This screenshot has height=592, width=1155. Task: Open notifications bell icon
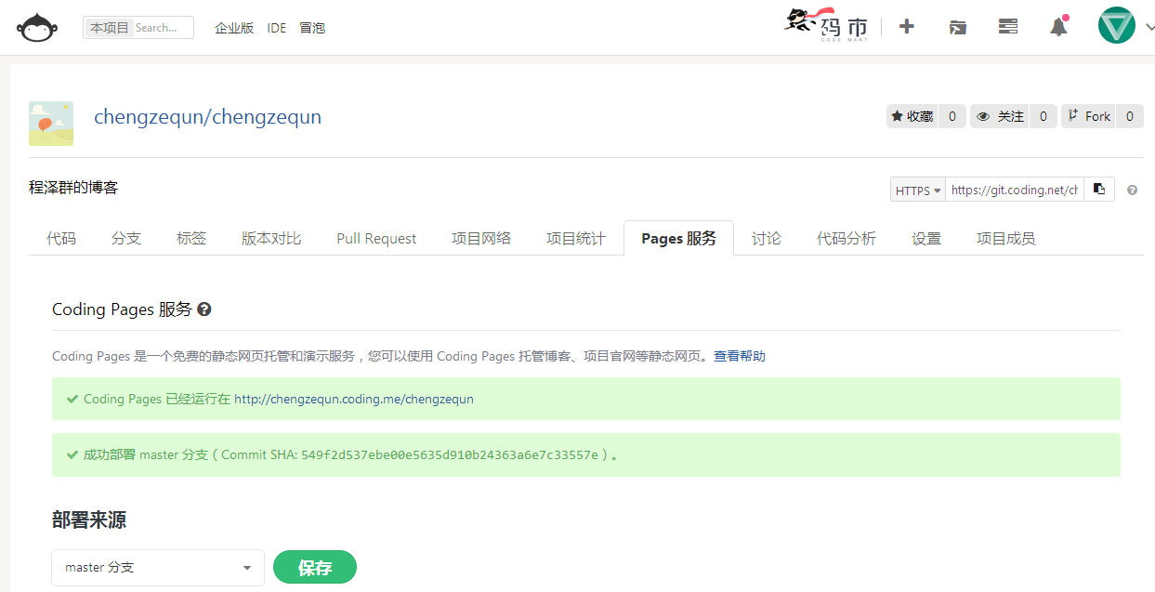(1058, 26)
